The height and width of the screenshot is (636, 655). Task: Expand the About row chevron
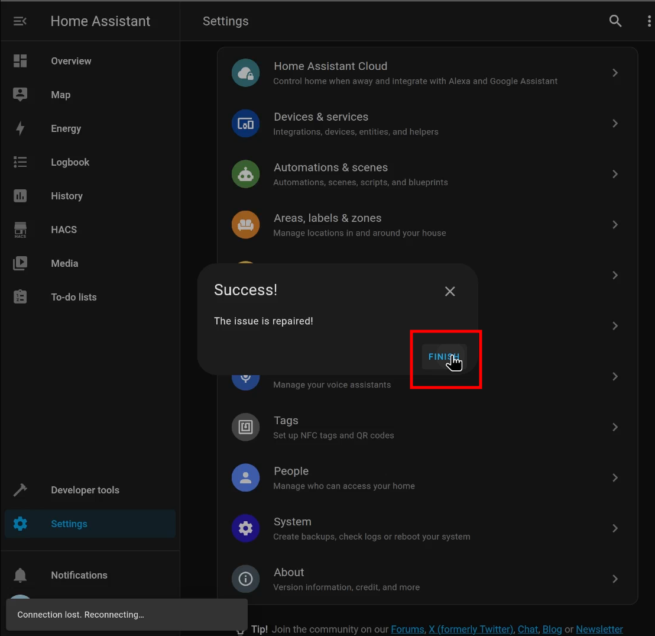[x=615, y=579]
